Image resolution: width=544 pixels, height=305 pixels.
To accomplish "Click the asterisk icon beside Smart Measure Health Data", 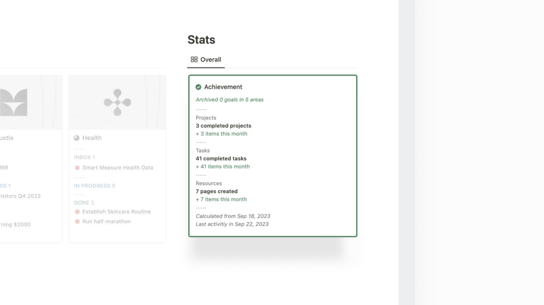I will click(77, 168).
